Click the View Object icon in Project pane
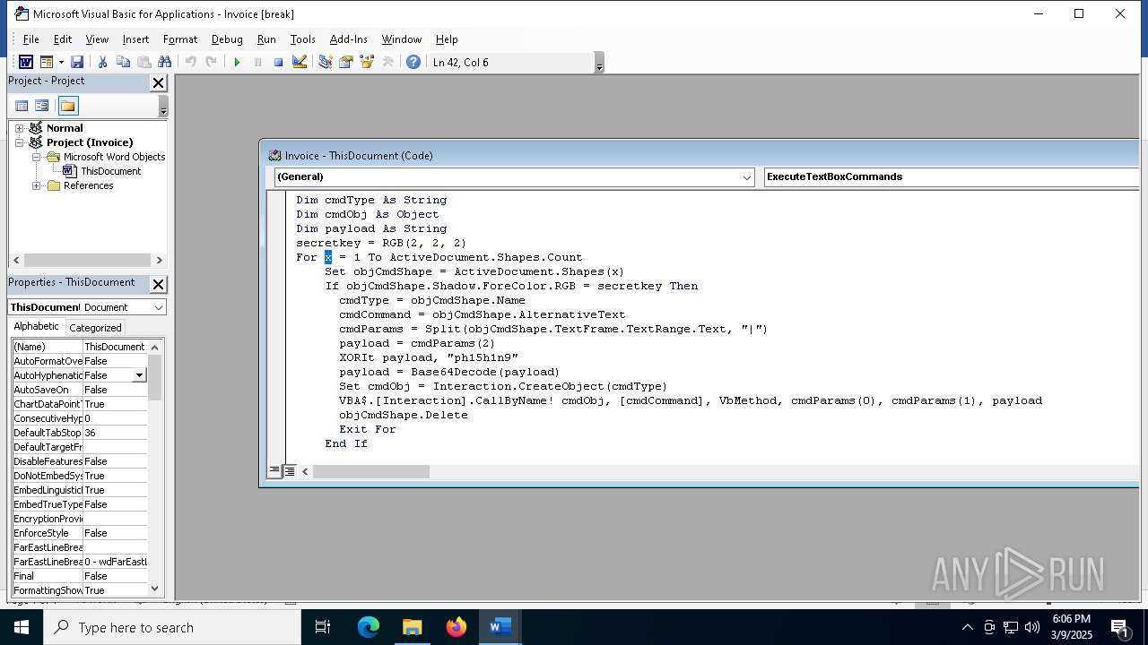Image resolution: width=1148 pixels, height=645 pixels. tap(41, 106)
